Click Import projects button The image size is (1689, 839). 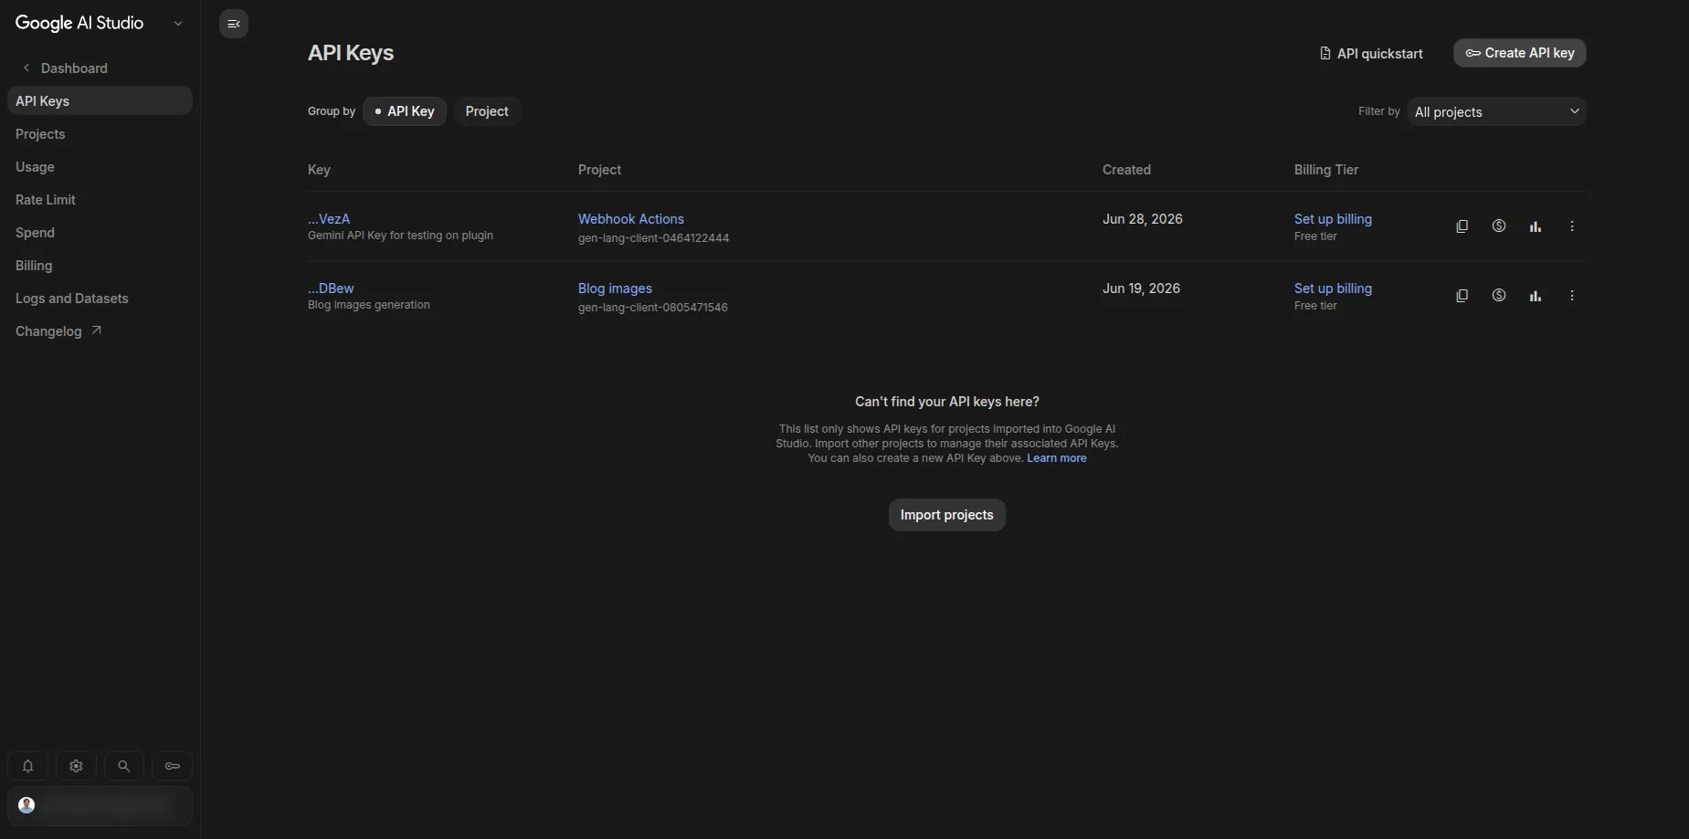tap(946, 515)
